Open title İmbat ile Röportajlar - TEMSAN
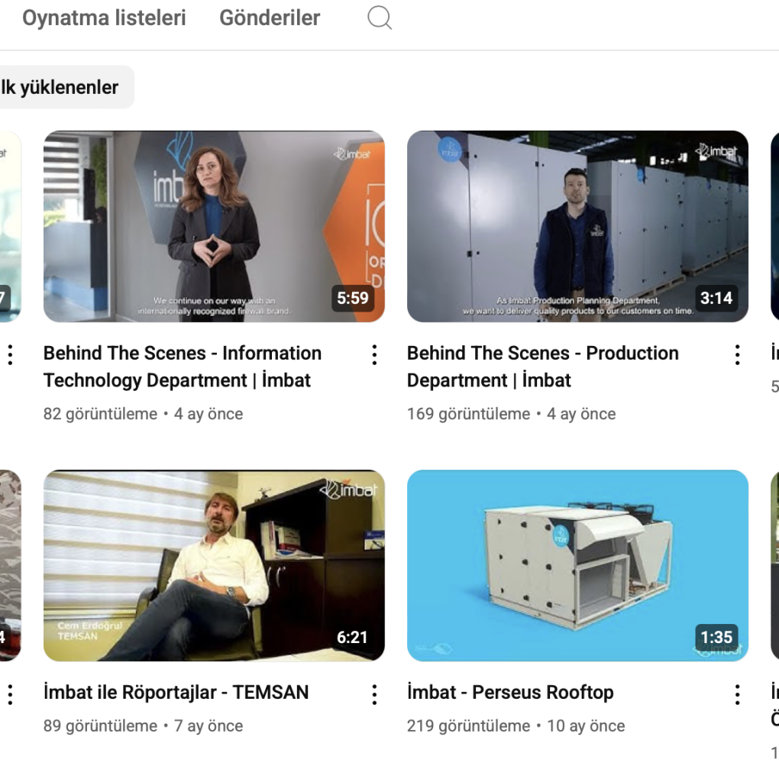The image size is (779, 779). pos(176,692)
